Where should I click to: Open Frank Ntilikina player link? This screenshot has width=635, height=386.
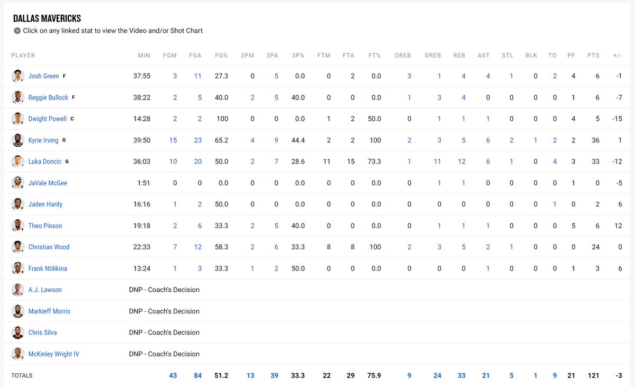point(48,268)
